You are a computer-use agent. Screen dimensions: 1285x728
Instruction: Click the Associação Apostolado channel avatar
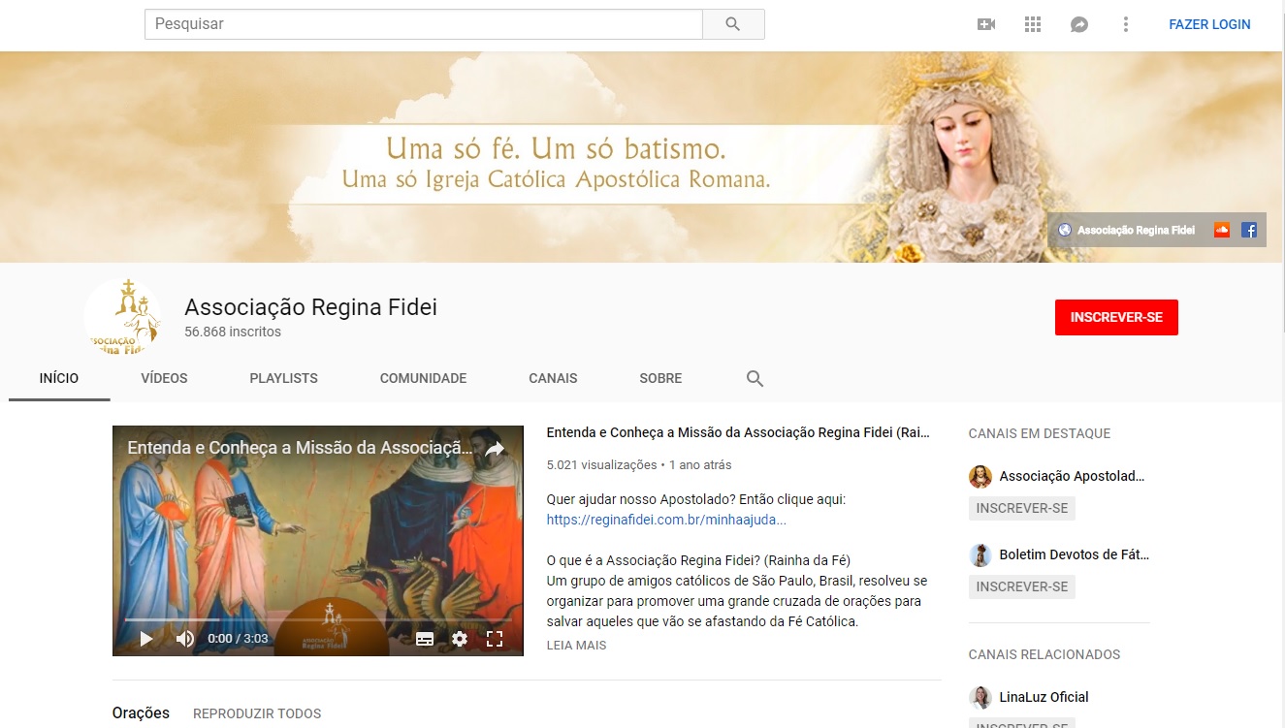point(980,476)
